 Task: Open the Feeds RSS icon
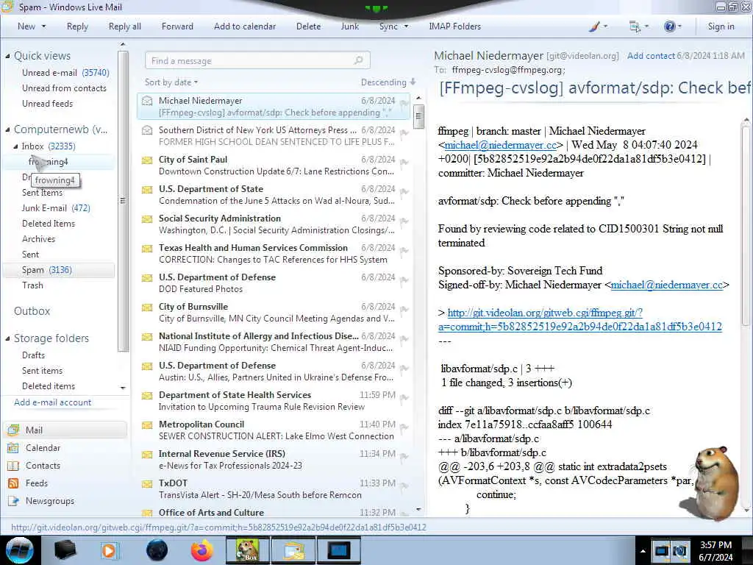[13, 483]
